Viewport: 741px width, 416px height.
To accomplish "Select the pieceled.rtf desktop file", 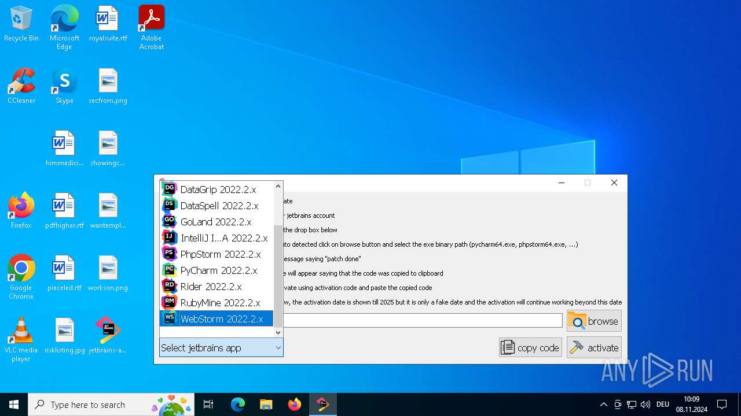I will (64, 273).
